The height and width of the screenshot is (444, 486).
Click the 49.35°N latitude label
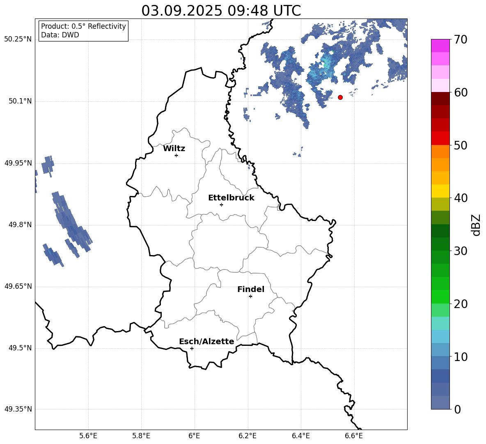pos(18,409)
